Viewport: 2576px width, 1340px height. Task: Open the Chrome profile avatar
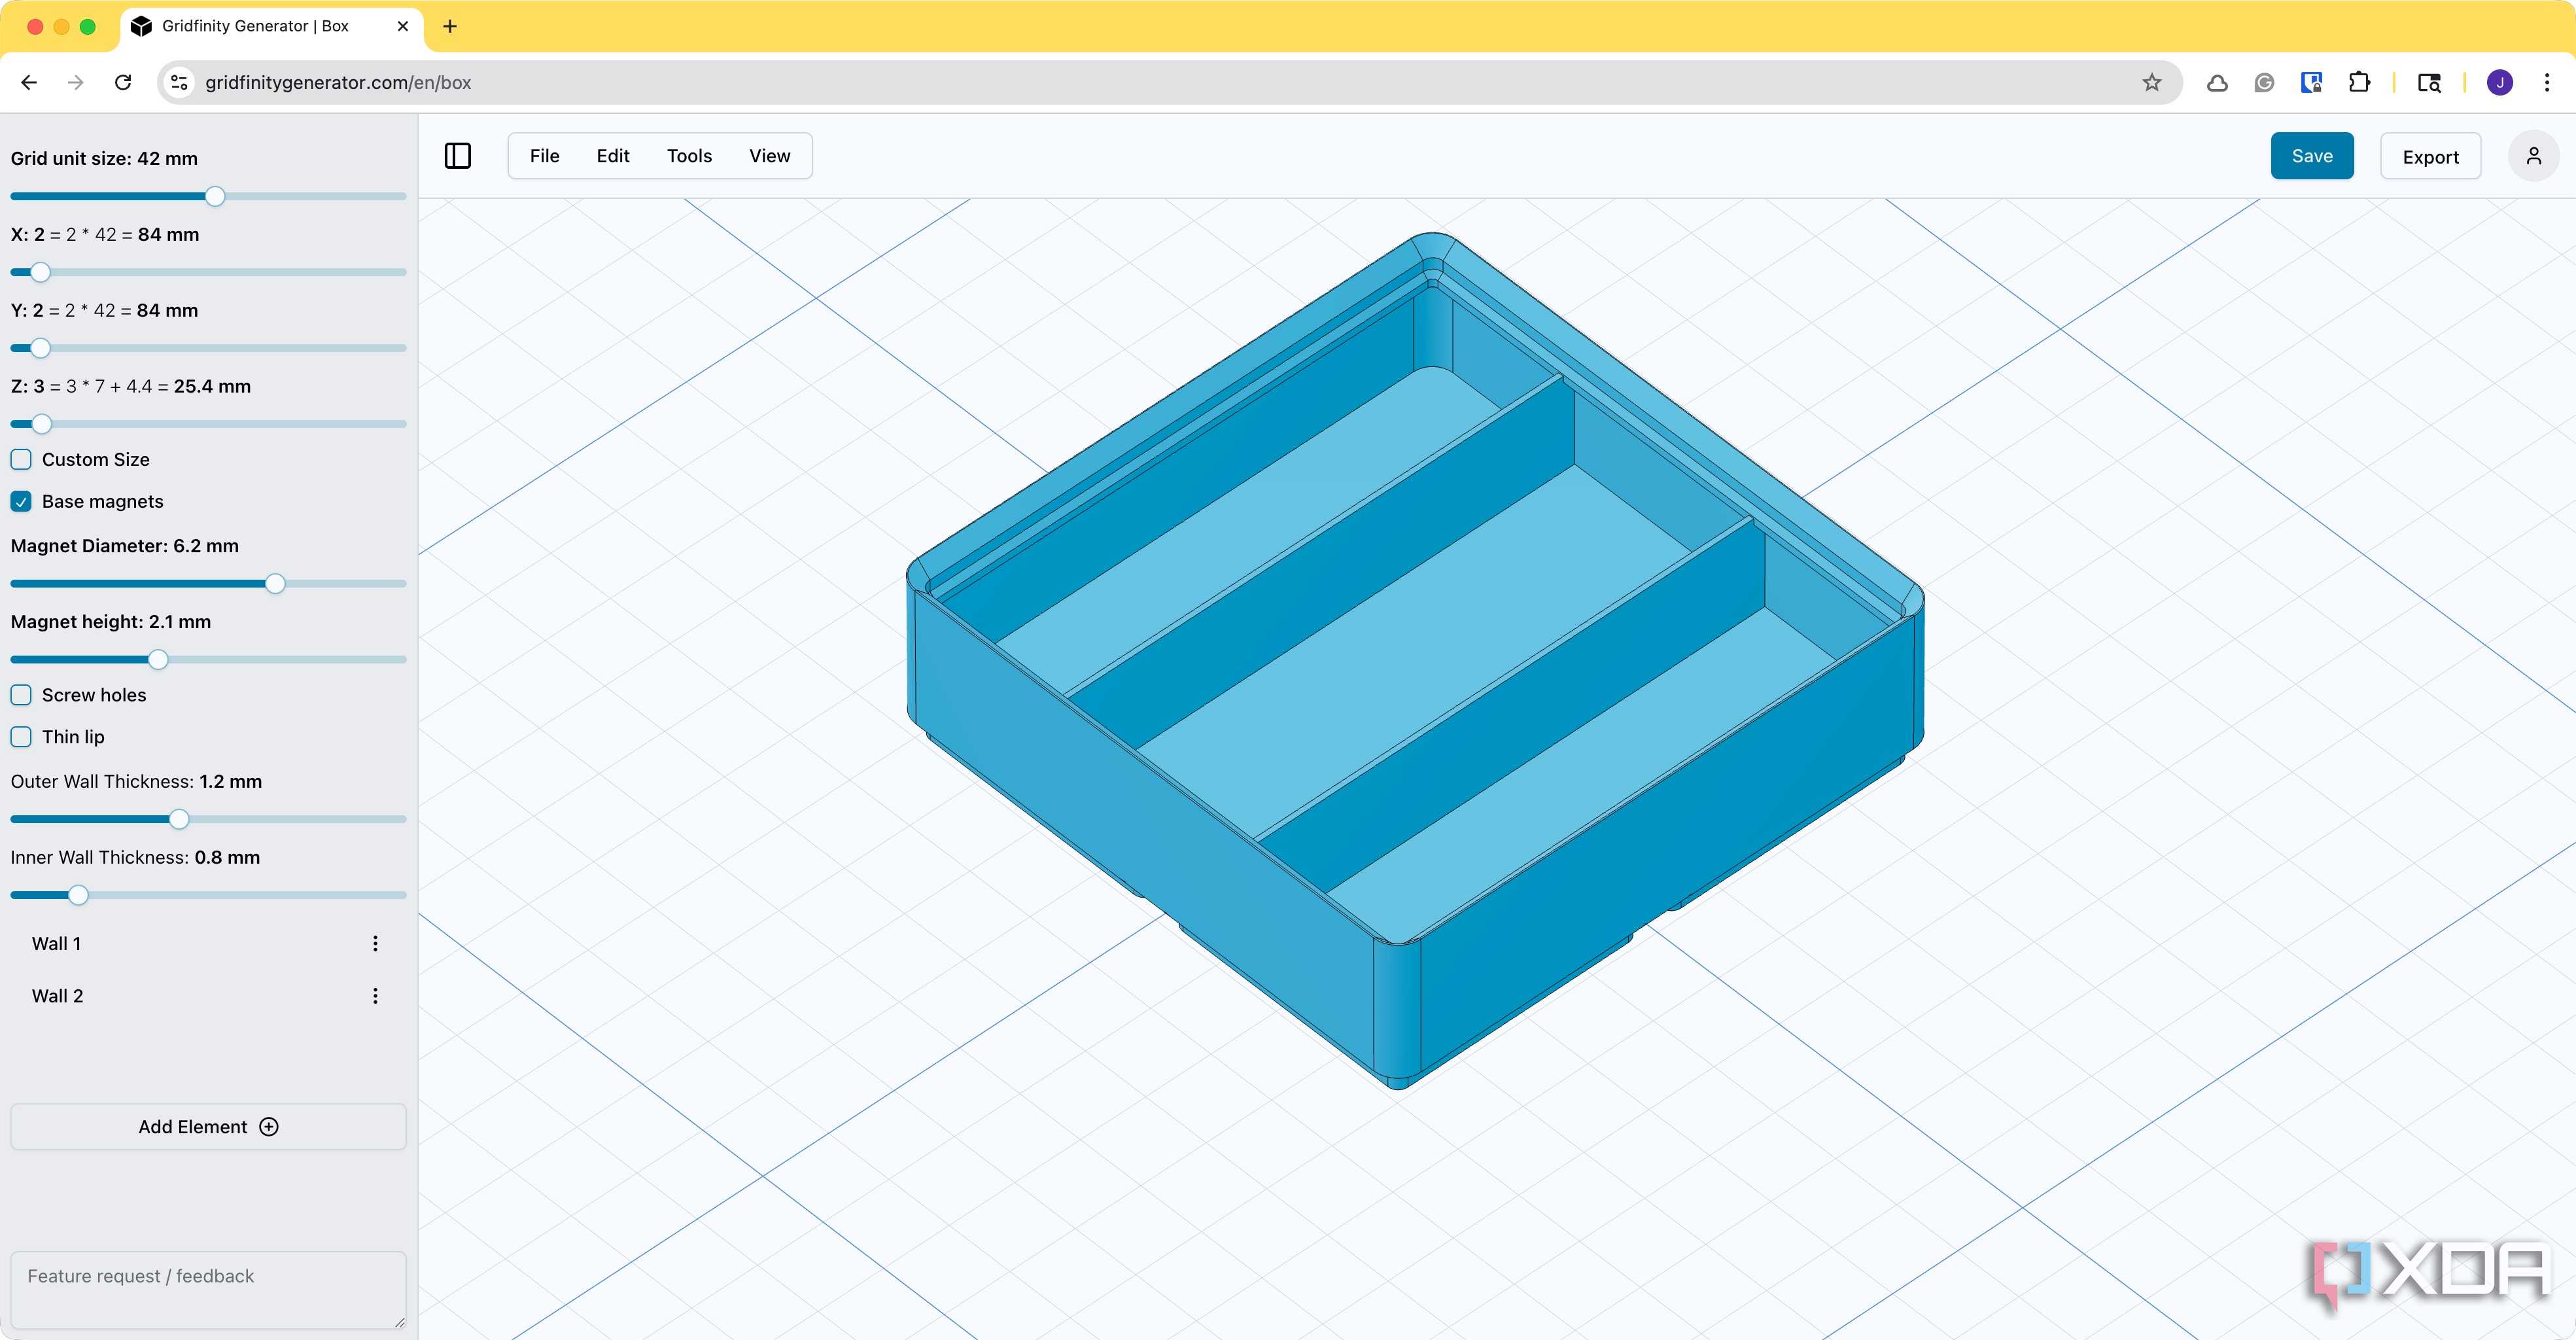(2499, 83)
